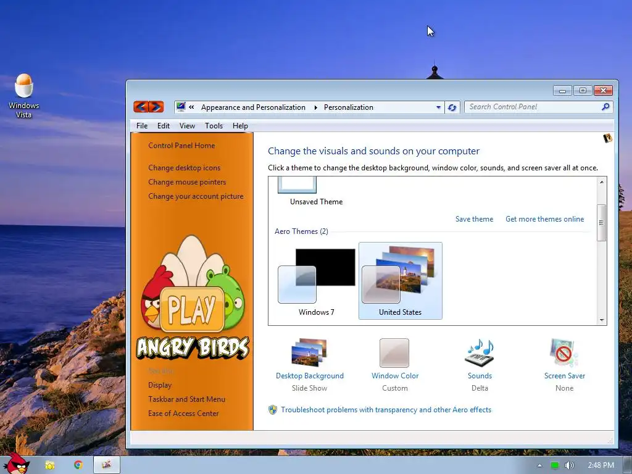The width and height of the screenshot is (632, 474).
Task: Click the Troubleshoot problems with transparency link
Action: [386, 410]
